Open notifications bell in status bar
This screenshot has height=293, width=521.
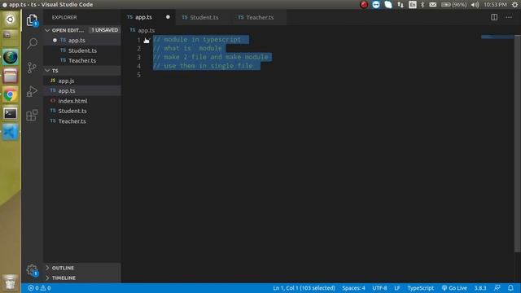tap(510, 287)
